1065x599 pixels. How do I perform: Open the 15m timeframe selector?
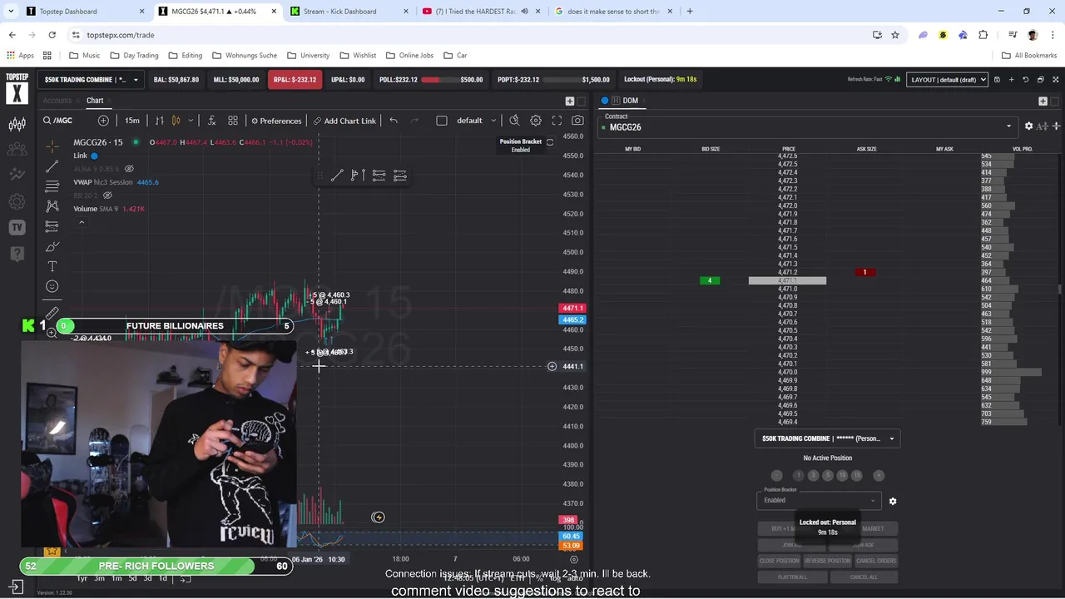[x=132, y=121]
